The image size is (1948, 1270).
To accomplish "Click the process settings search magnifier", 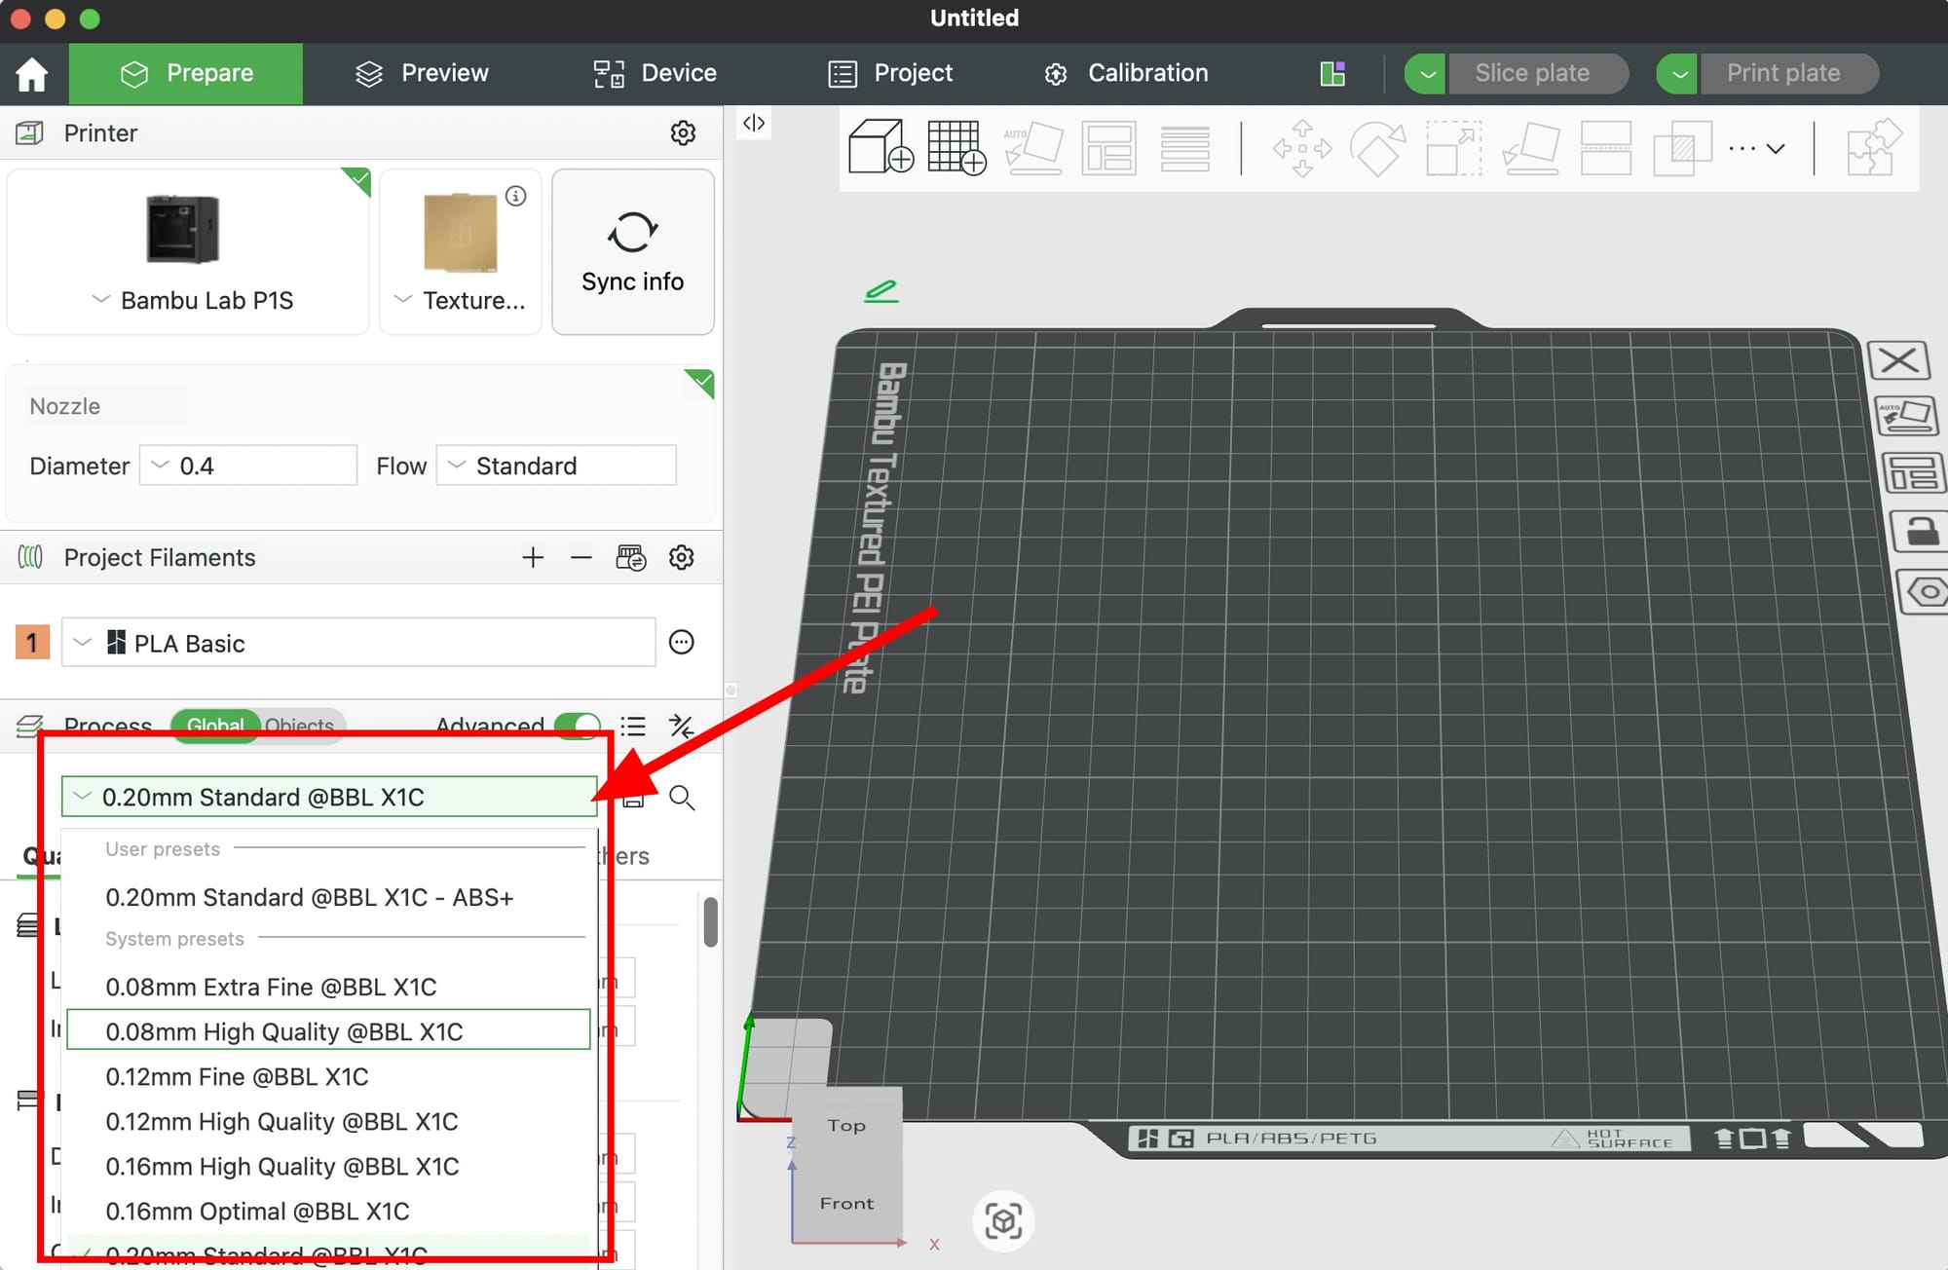I will pyautogui.click(x=682, y=798).
